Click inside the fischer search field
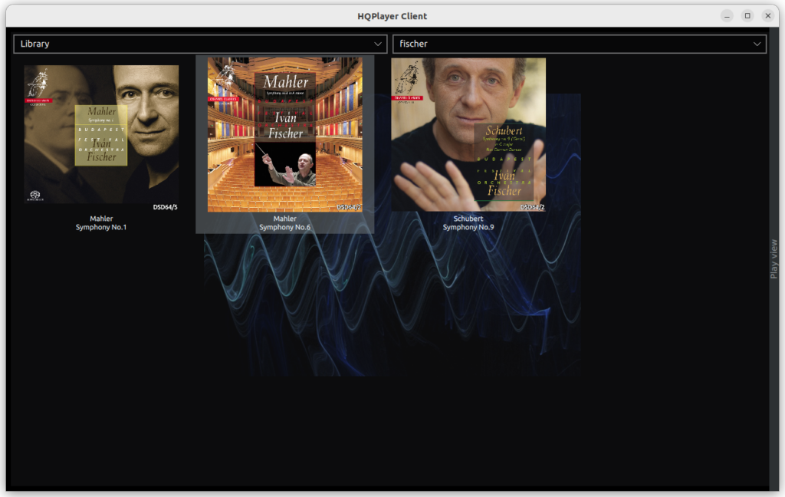 498,44
